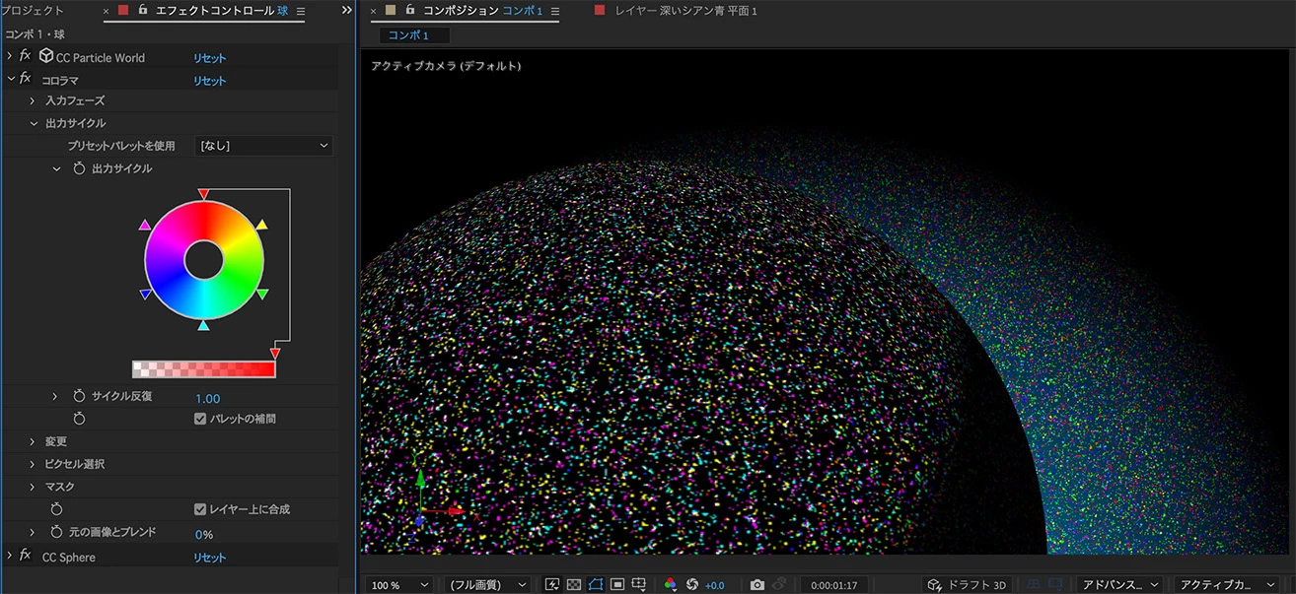
Task: Show hidden panel tabs with double-arrow
Action: click(346, 10)
